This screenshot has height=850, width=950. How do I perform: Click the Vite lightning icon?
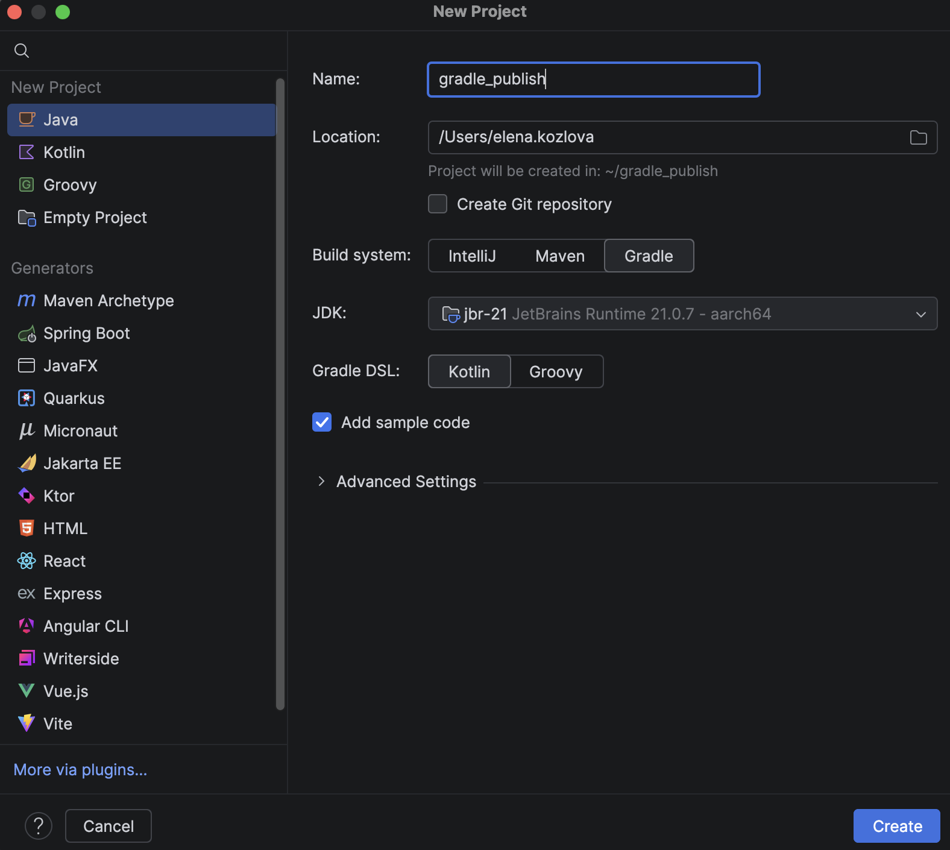tap(27, 723)
